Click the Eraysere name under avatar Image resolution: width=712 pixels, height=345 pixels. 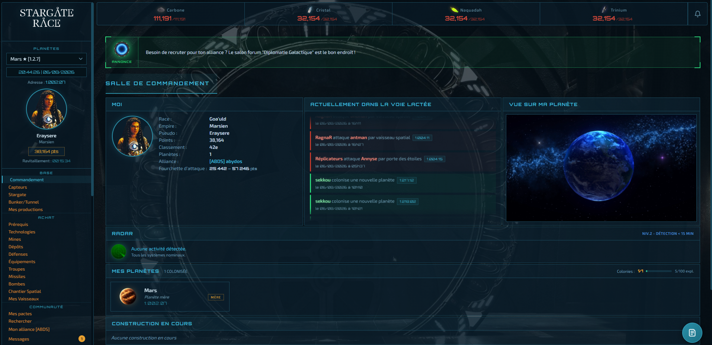(x=46, y=136)
